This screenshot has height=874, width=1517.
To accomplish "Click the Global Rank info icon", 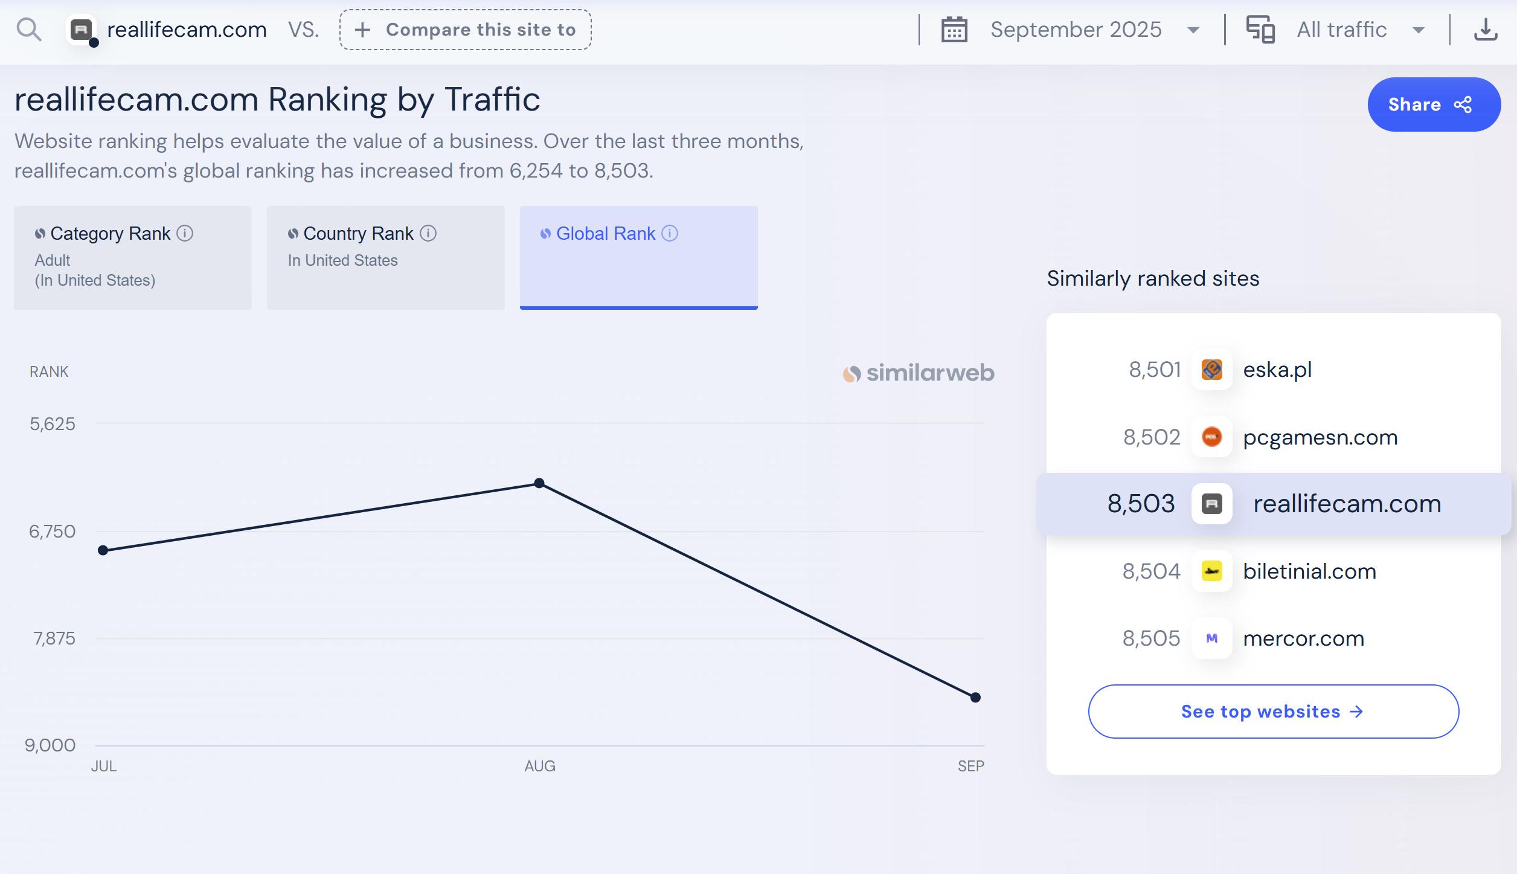I will [670, 233].
